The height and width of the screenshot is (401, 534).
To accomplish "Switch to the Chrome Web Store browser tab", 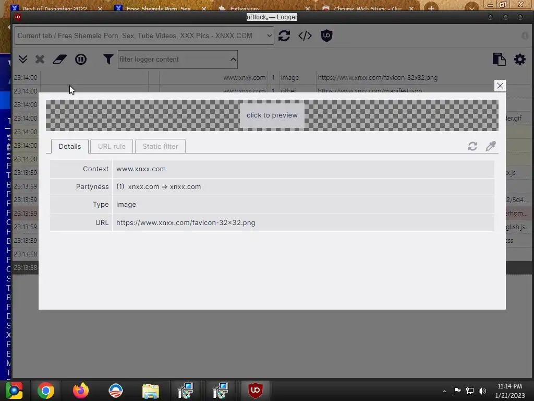I will [368, 7].
